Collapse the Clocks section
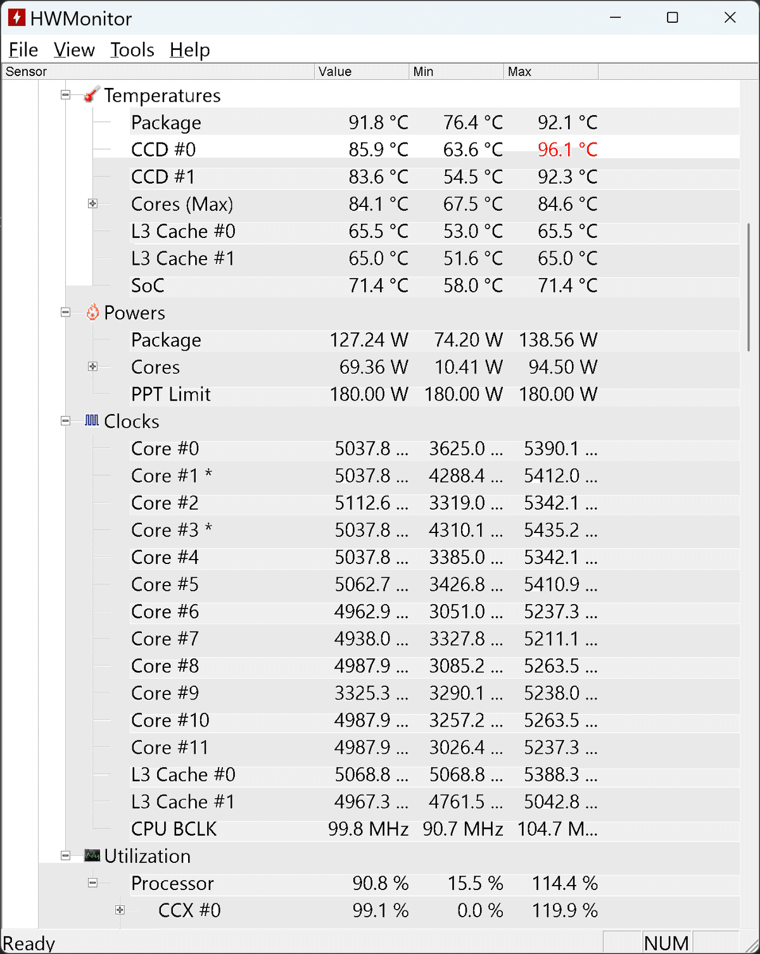The image size is (760, 954). pyautogui.click(x=65, y=421)
